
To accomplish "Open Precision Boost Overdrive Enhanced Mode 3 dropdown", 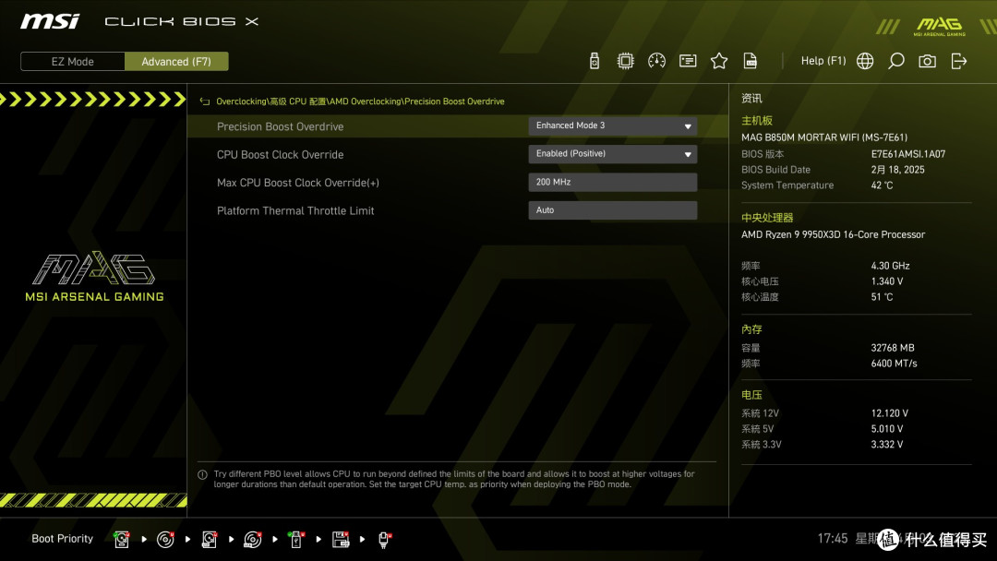I will [612, 125].
